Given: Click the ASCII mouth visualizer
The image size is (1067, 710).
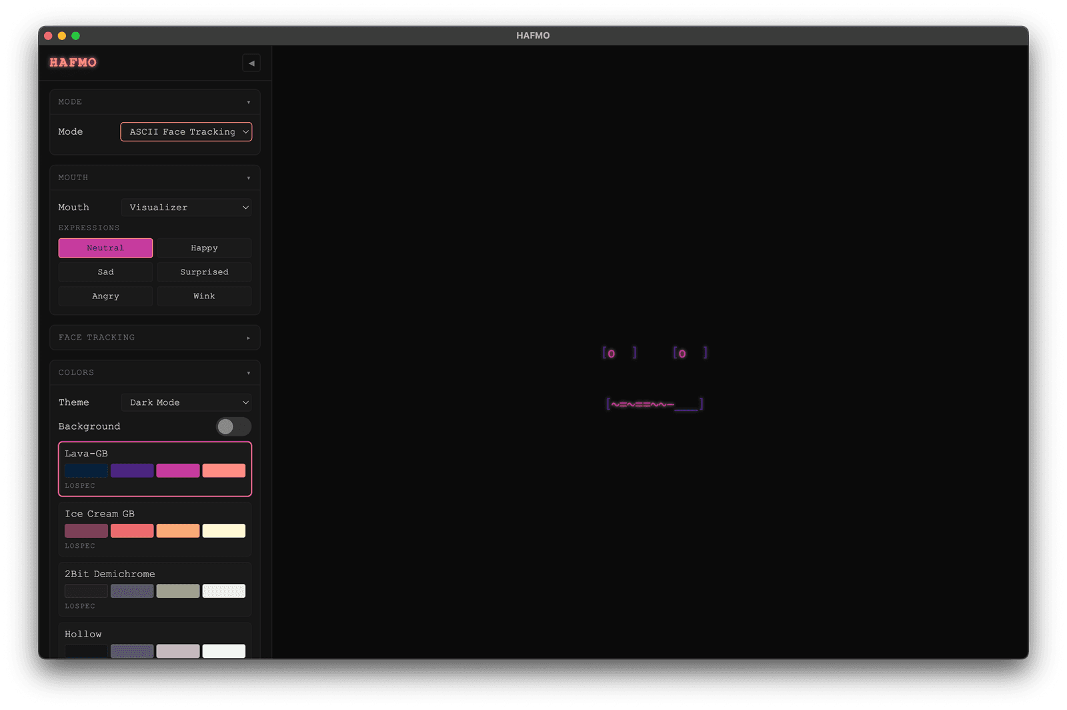Looking at the screenshot, I should [654, 404].
